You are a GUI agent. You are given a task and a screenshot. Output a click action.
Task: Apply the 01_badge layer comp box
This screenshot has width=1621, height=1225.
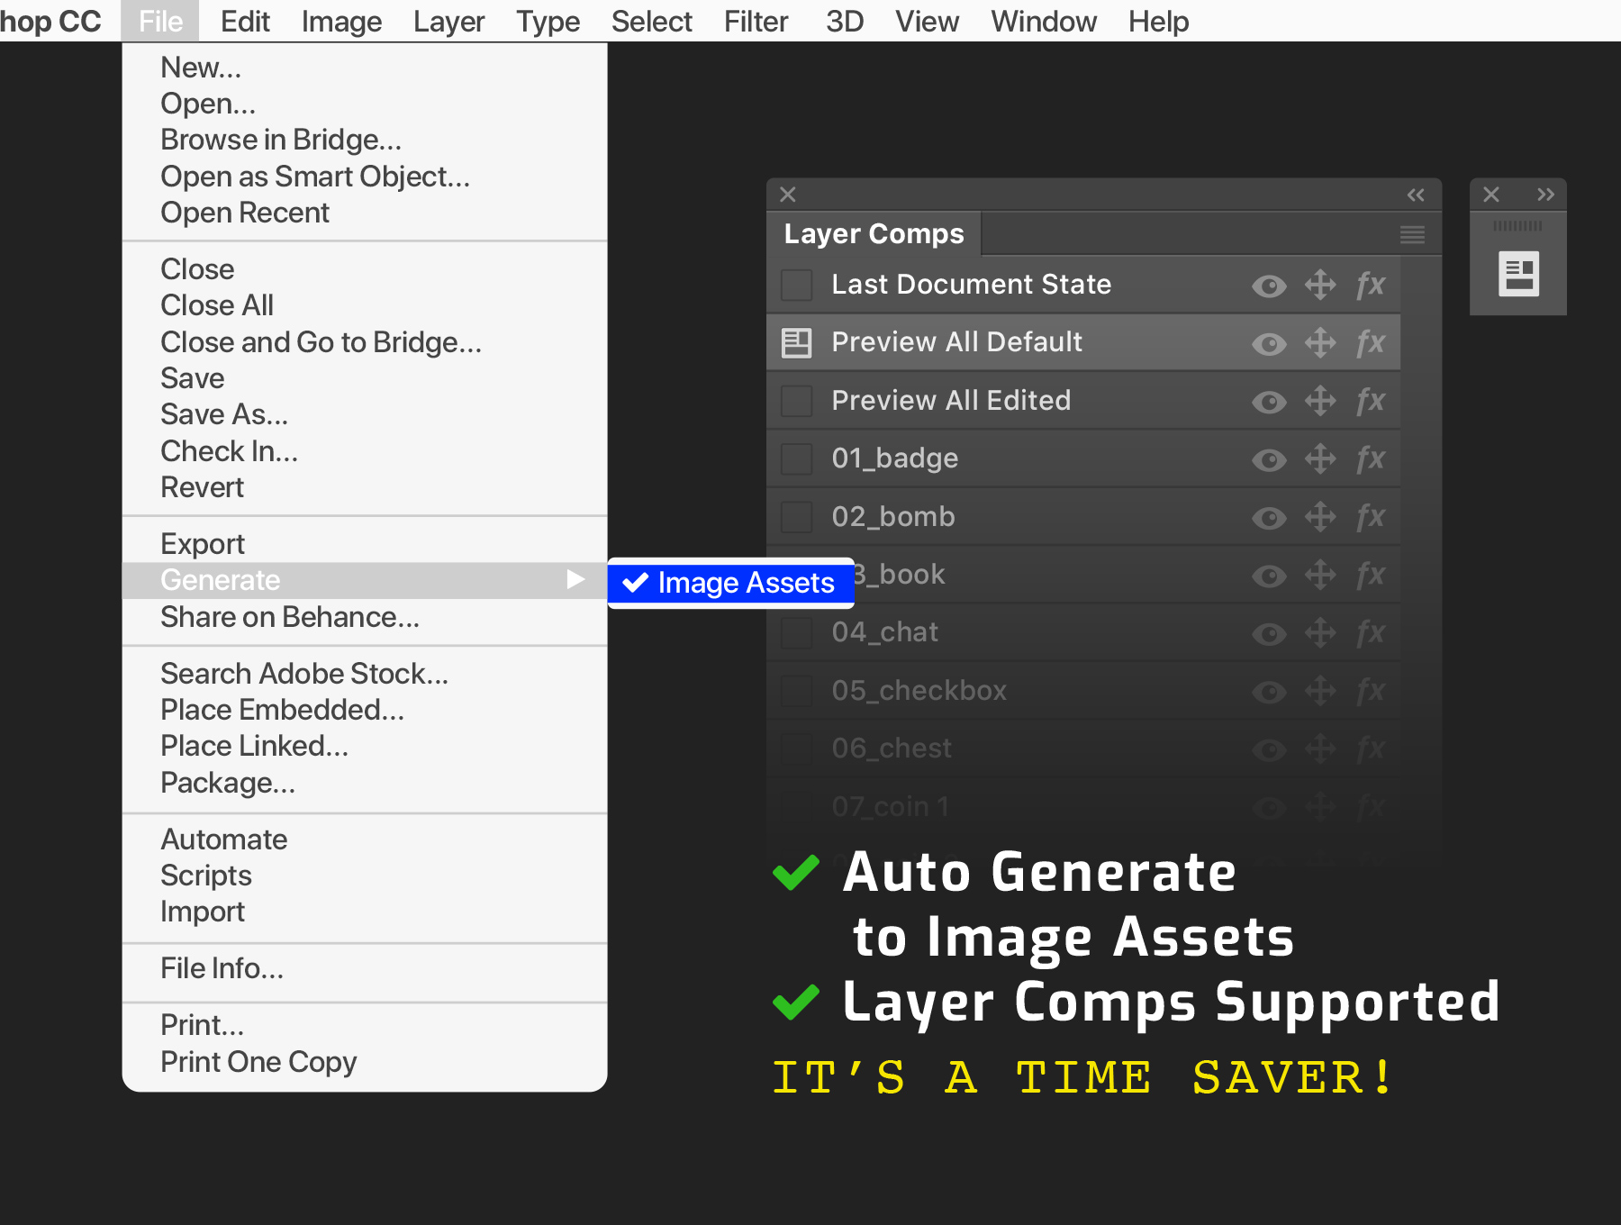point(796,458)
